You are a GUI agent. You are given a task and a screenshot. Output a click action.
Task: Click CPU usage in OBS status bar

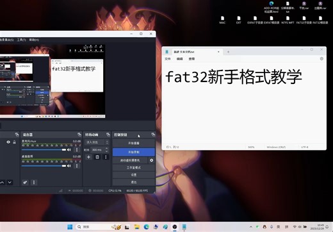pyautogui.click(x=115, y=190)
